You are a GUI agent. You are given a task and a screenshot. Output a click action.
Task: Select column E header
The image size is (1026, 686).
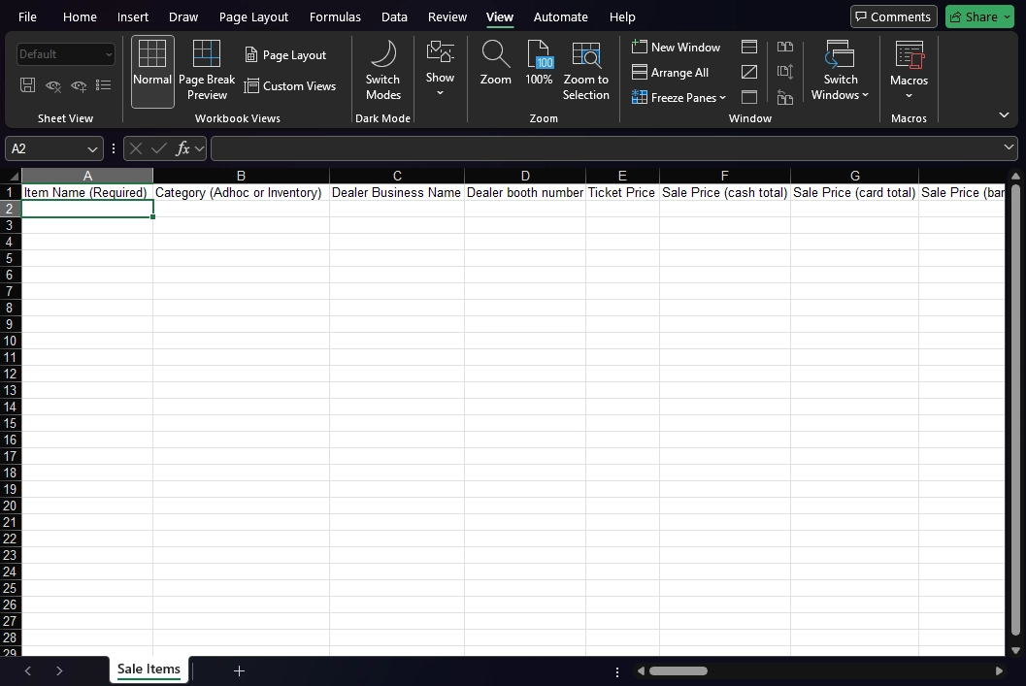(622, 176)
